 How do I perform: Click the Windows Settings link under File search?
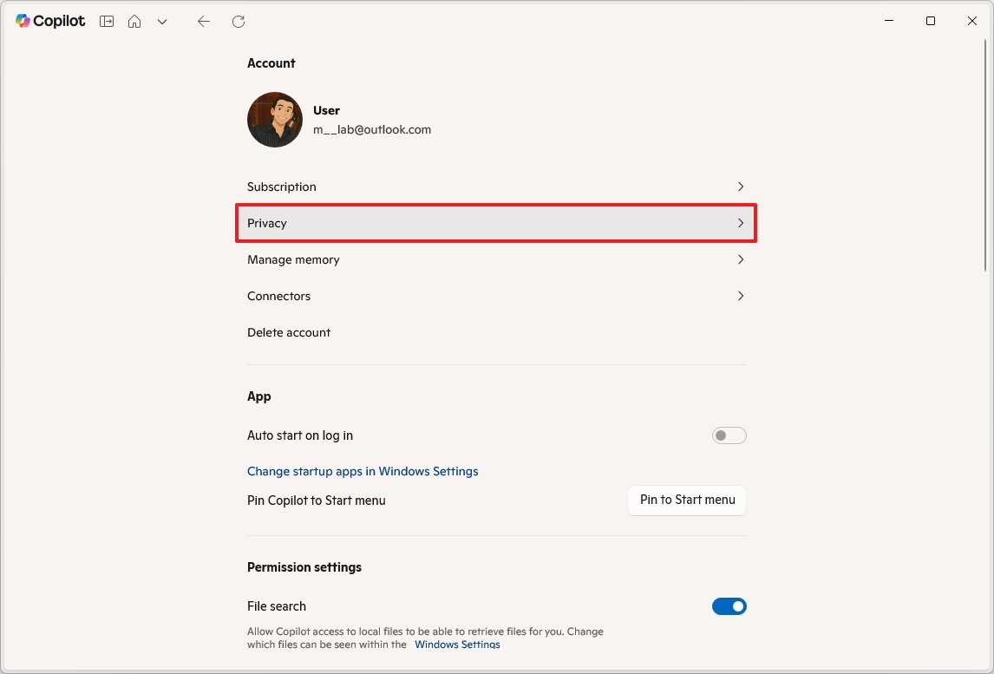click(457, 645)
